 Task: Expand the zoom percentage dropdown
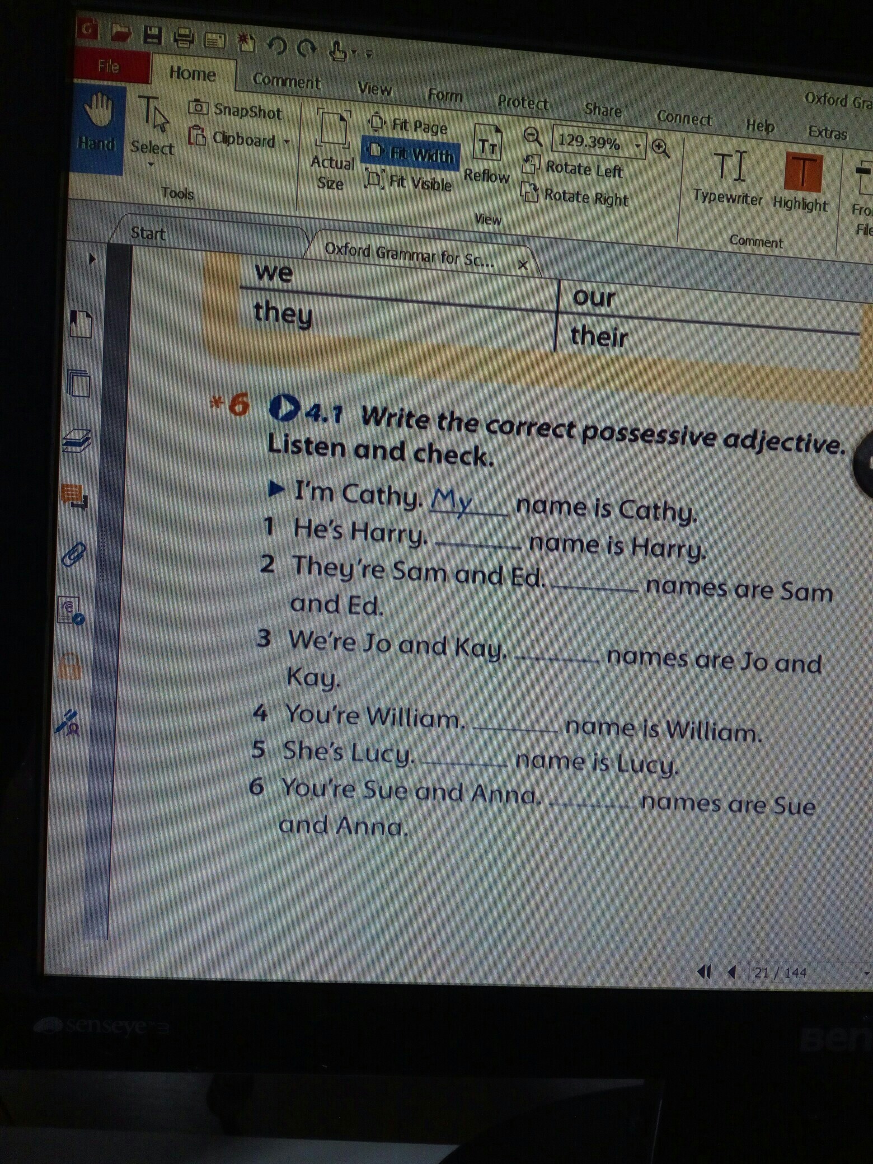coord(637,147)
